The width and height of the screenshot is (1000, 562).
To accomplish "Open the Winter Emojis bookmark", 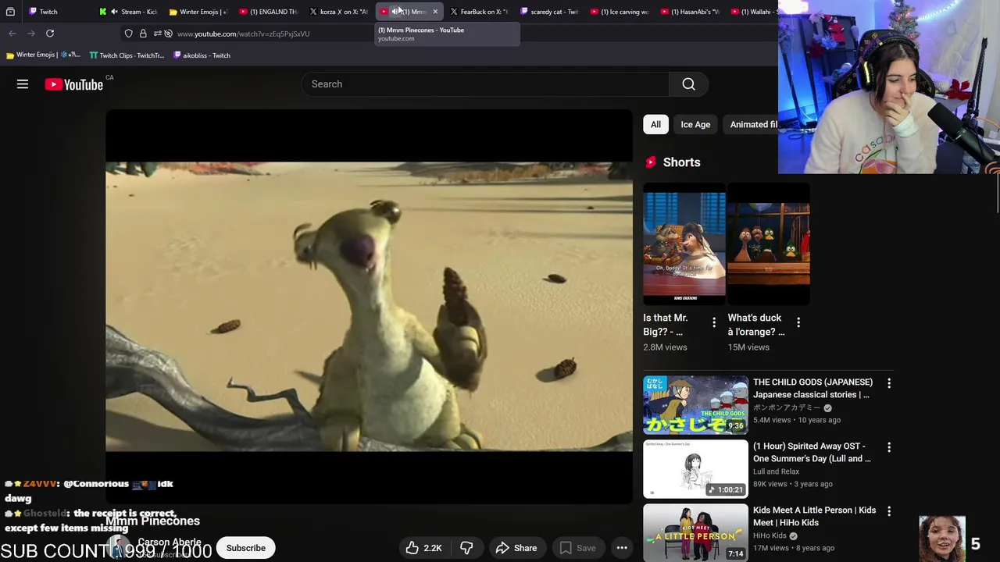I will (x=44, y=55).
